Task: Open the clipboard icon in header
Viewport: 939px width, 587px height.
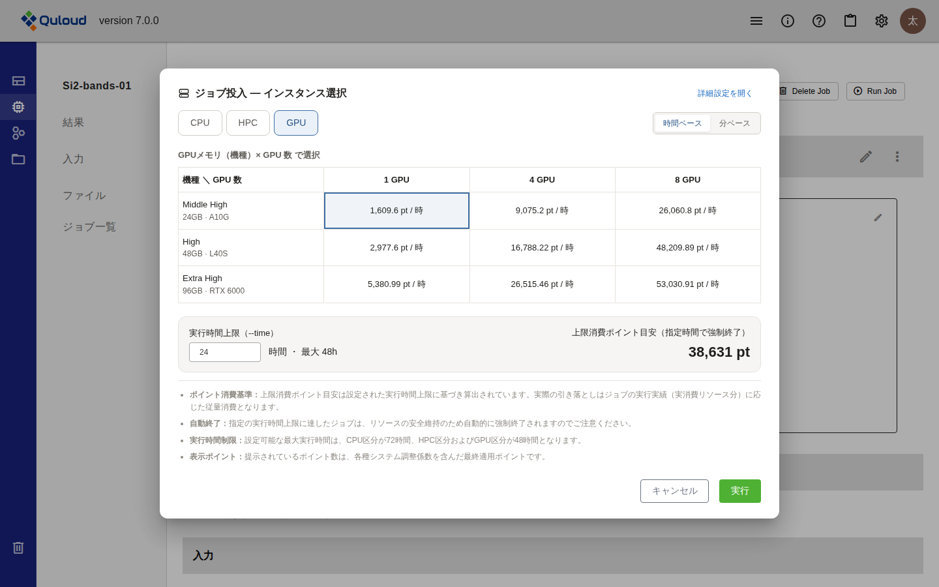Action: pos(850,21)
